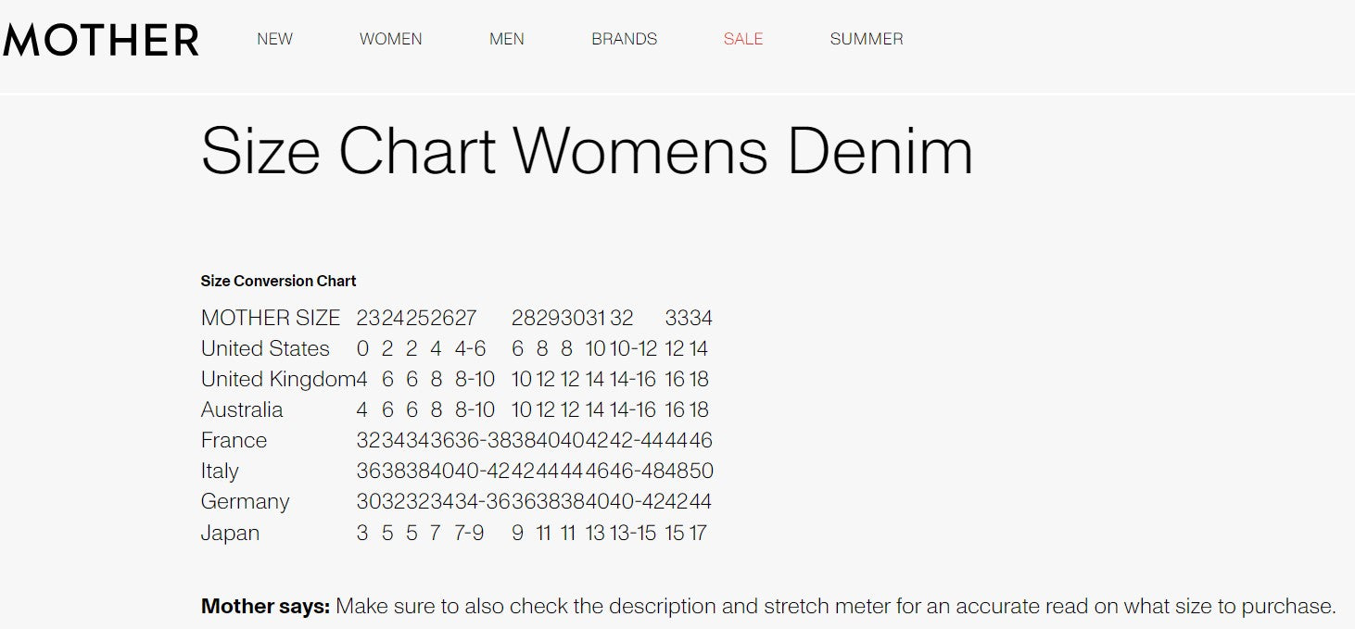
Task: Select the Italy row label
Action: (220, 471)
